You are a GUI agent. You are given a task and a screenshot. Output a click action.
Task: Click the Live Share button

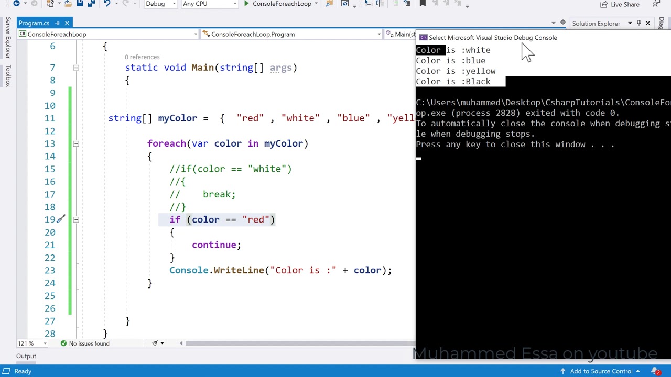620,4
